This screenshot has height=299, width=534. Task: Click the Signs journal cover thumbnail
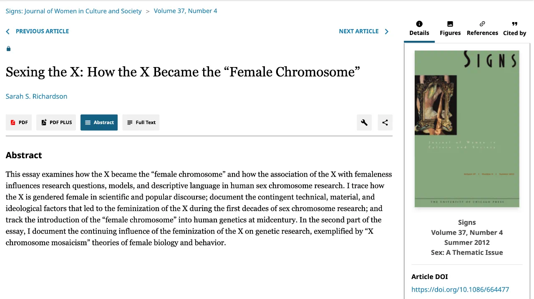point(467,129)
